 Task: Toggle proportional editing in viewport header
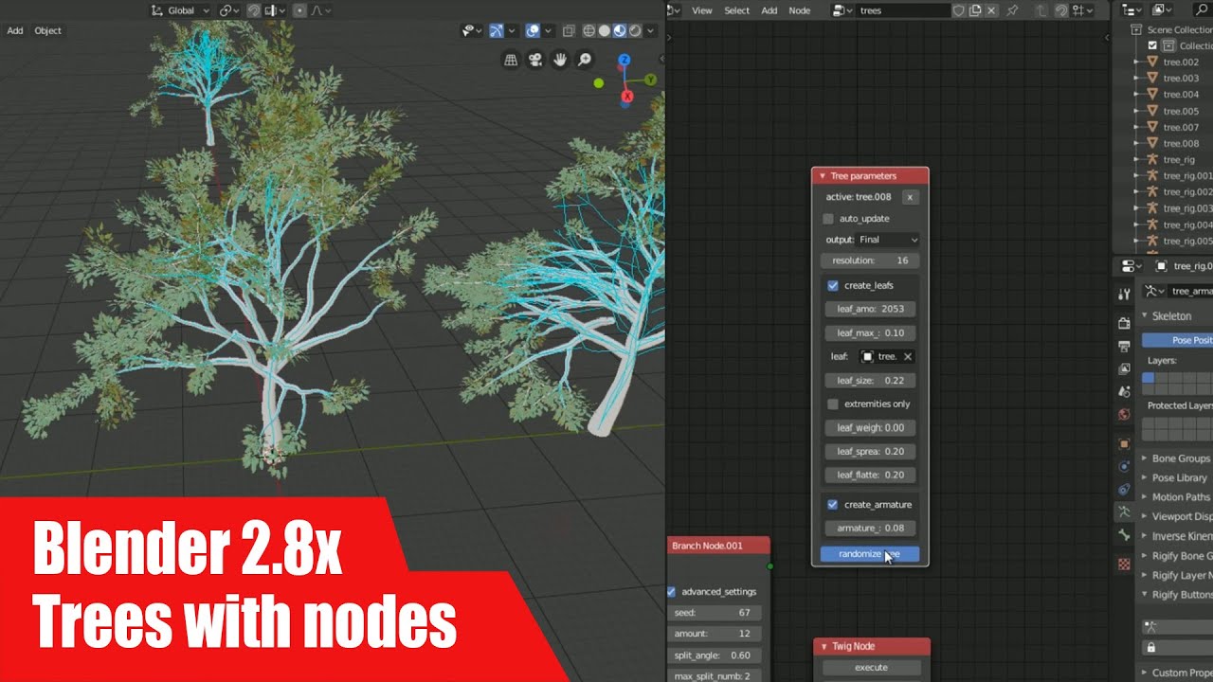tap(299, 10)
